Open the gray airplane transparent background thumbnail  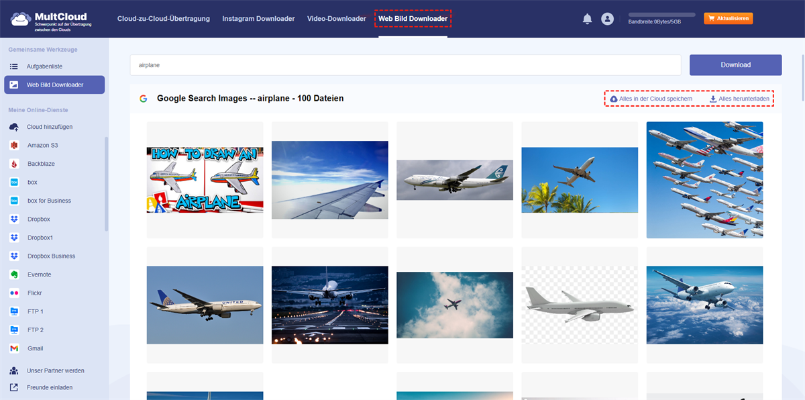pos(580,305)
